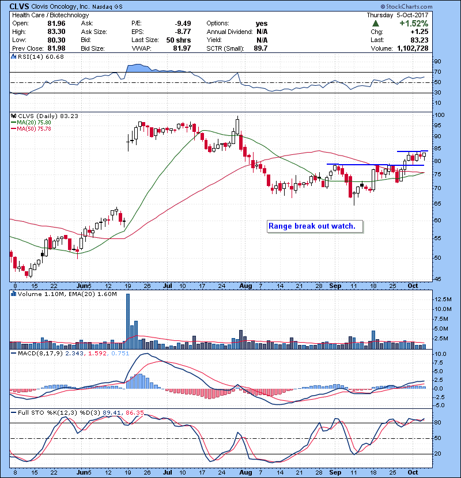Click the Volume value 1,102,728
The height and width of the screenshot is (478, 461).
click(x=413, y=48)
